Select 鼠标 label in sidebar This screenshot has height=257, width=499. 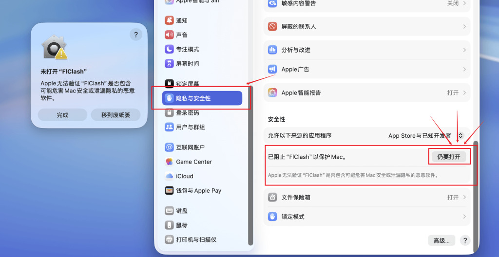click(182, 225)
